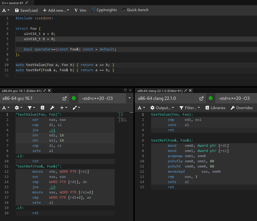Open clang Overrides dialog
The image size is (257, 221).
(242, 108)
